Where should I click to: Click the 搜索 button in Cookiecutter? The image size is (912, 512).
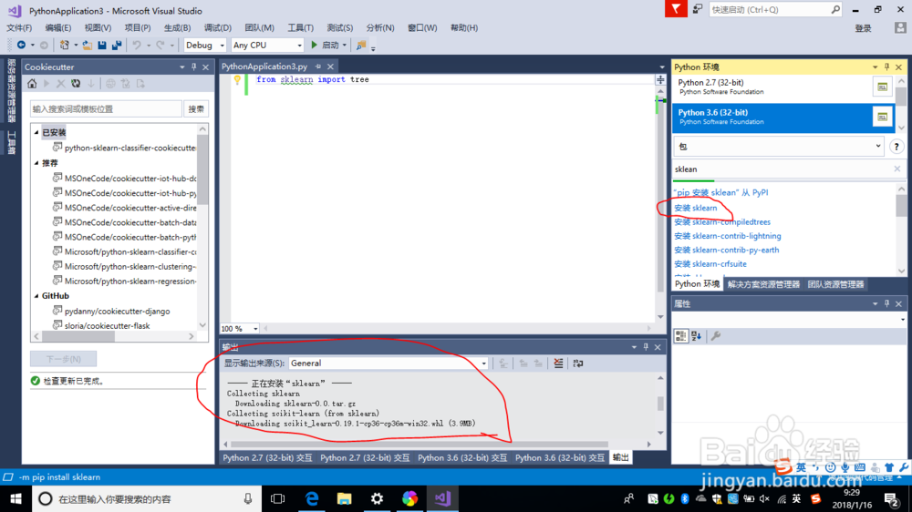click(x=197, y=108)
